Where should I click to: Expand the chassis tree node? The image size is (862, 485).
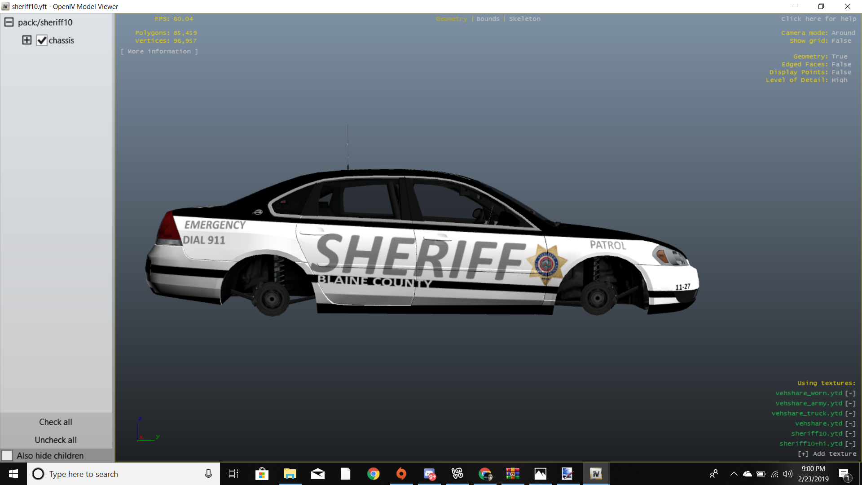tap(27, 40)
